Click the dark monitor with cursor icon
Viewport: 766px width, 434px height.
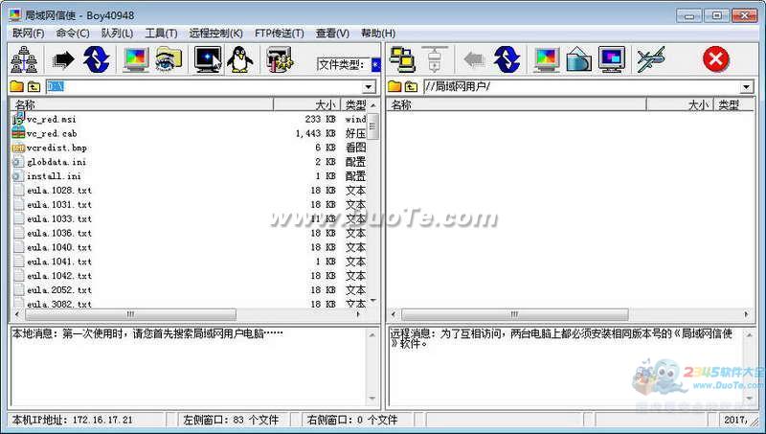click(x=207, y=60)
